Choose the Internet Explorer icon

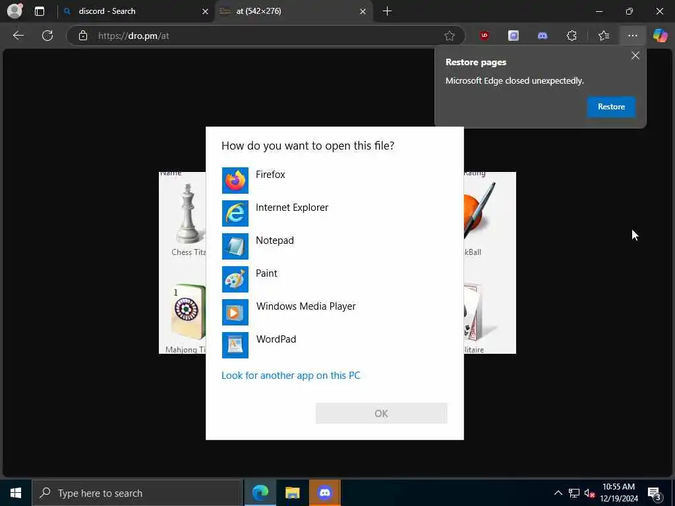click(x=235, y=213)
